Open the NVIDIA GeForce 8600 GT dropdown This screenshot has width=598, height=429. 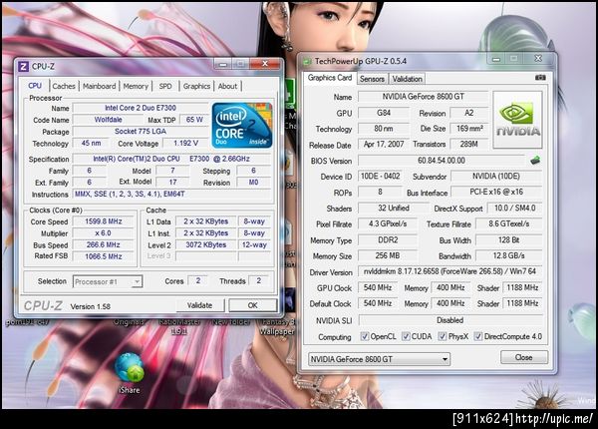(379, 359)
